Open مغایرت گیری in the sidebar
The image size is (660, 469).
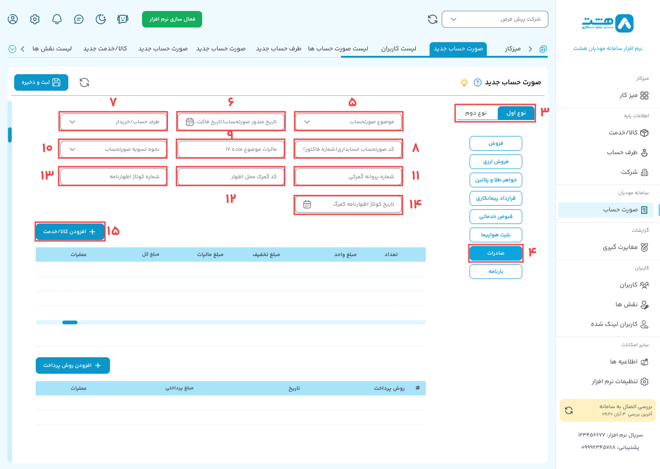click(x=625, y=247)
